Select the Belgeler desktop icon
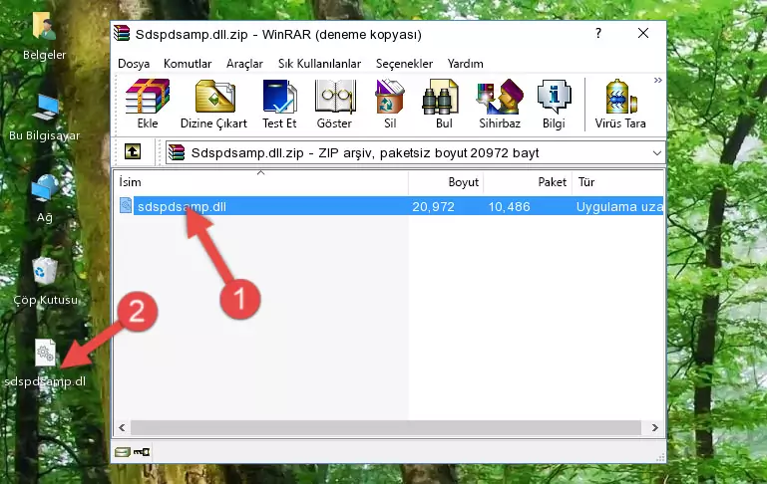767x484 pixels. point(45,36)
